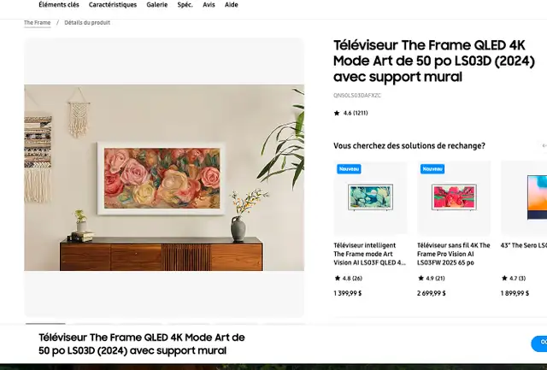
Task: Click the star icon next to 4.8 (26)
Action: [338, 278]
